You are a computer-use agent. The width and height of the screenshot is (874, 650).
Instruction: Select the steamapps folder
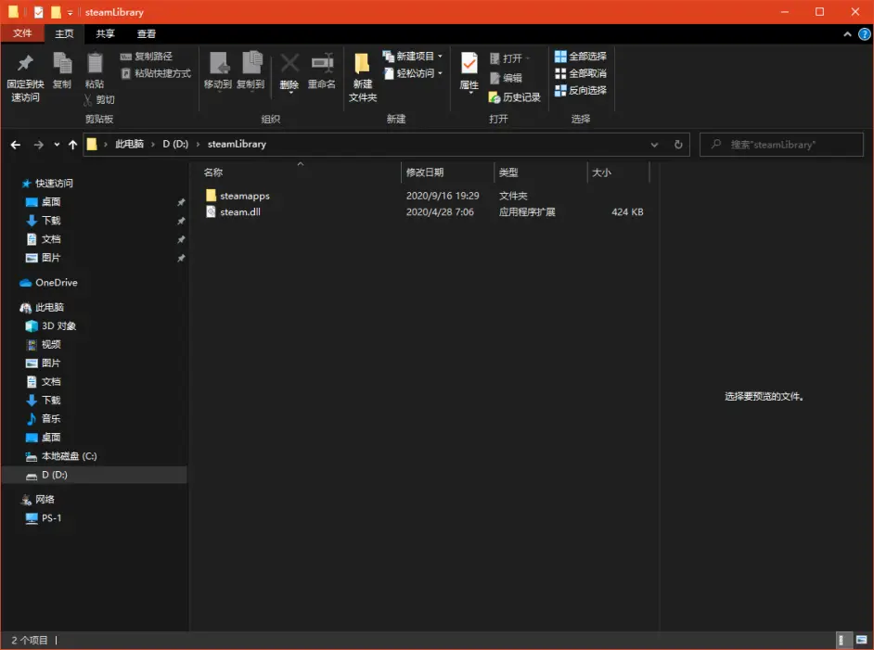pyautogui.click(x=244, y=196)
